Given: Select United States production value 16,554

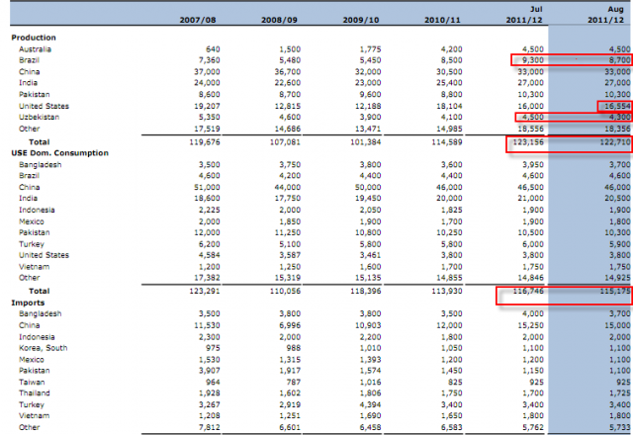Looking at the screenshot, I should (x=617, y=106).
